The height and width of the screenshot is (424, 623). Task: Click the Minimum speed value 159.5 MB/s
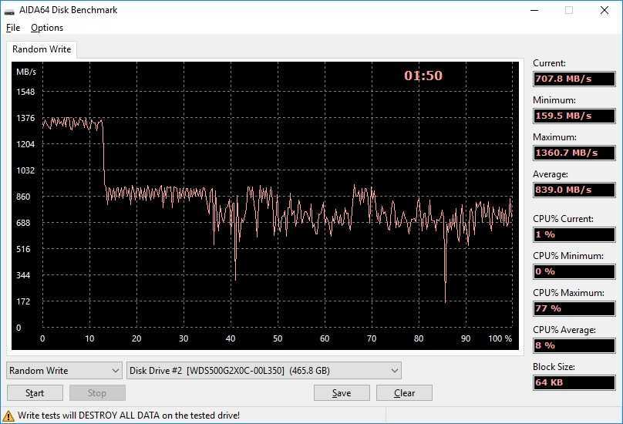coord(574,116)
